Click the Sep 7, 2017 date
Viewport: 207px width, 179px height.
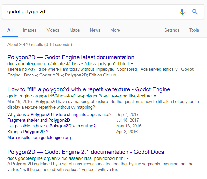(x=127, y=115)
